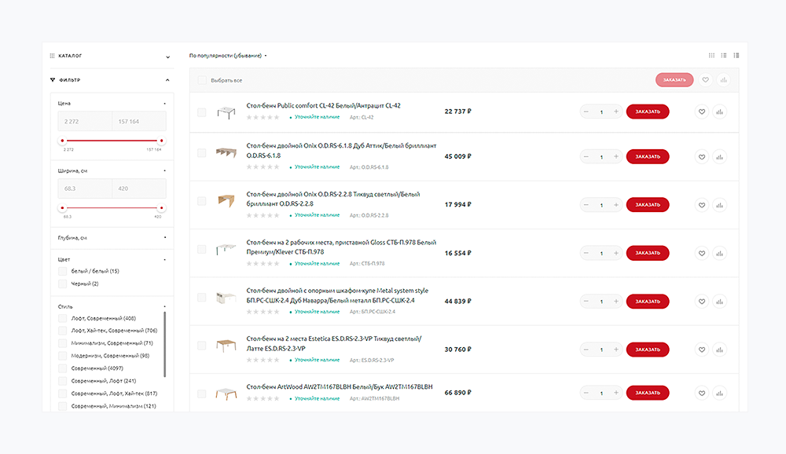
Task: Collapse the 'Цвет' filter section
Action: [164, 258]
